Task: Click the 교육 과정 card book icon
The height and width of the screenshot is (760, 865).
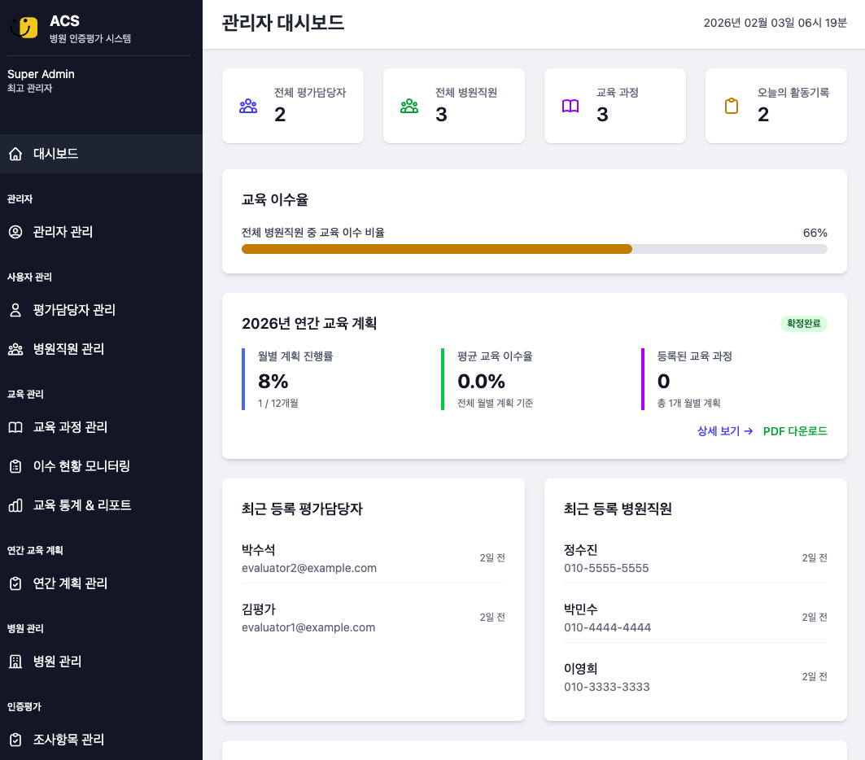Action: tap(570, 105)
